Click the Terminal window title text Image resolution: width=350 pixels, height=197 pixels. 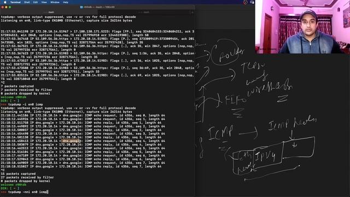coord(99,7)
